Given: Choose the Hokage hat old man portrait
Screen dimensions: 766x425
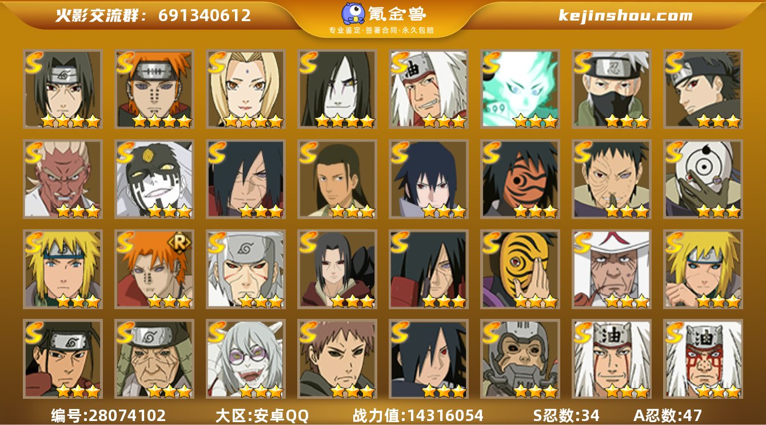Looking at the screenshot, I should tap(612, 269).
